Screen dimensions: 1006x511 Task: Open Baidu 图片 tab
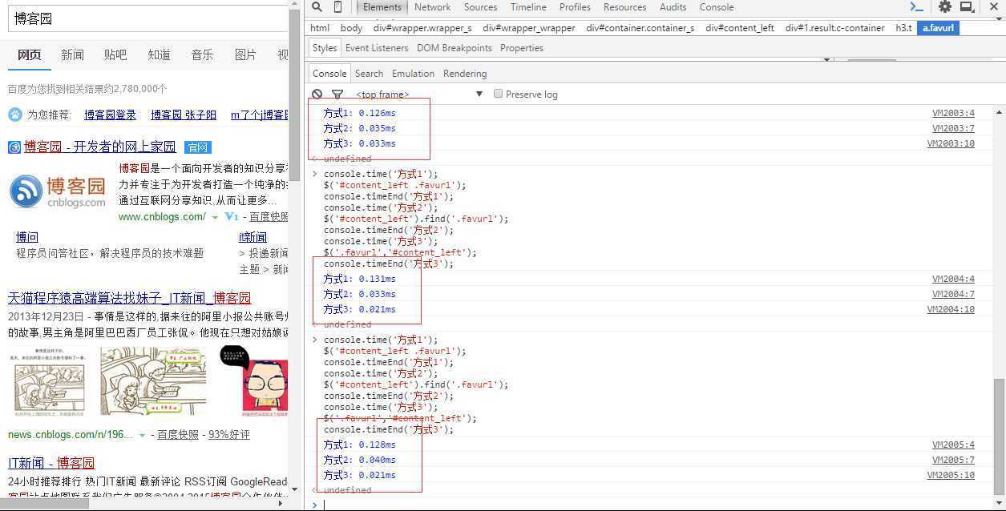pyautogui.click(x=245, y=54)
